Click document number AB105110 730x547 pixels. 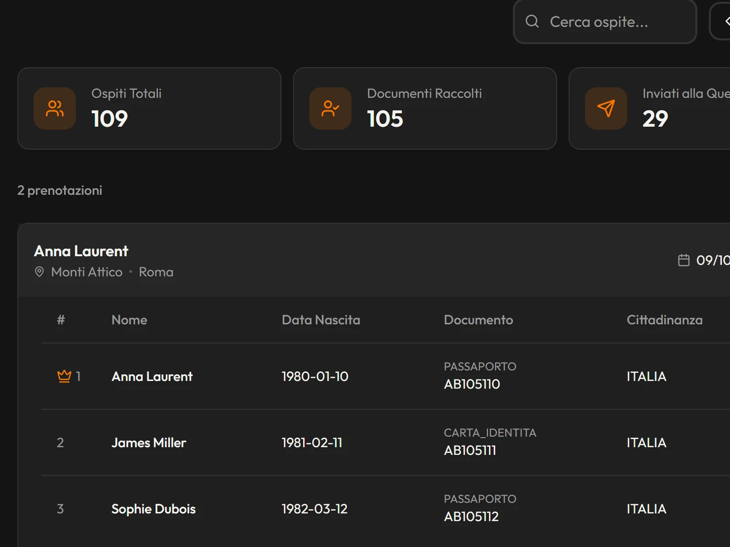[x=472, y=384]
